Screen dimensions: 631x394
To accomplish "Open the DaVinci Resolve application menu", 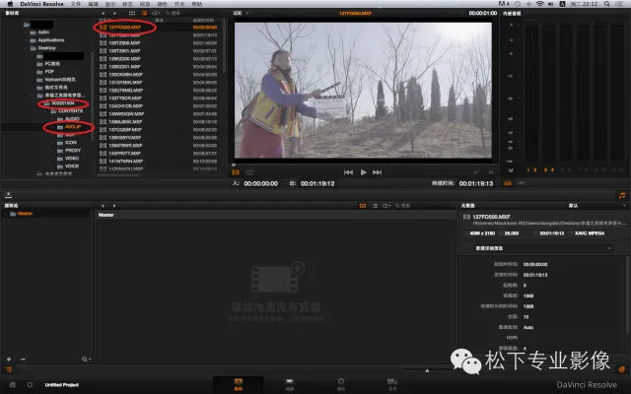I will (x=41, y=4).
